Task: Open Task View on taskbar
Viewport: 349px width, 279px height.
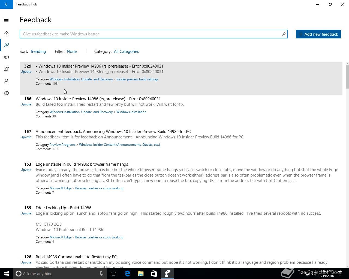Action: coord(113,274)
